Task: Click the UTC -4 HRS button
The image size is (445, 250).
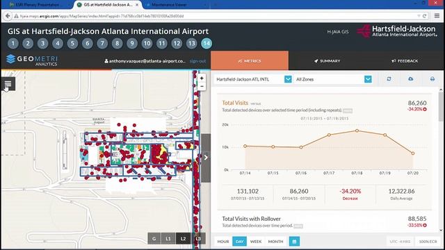Action: pos(400,242)
